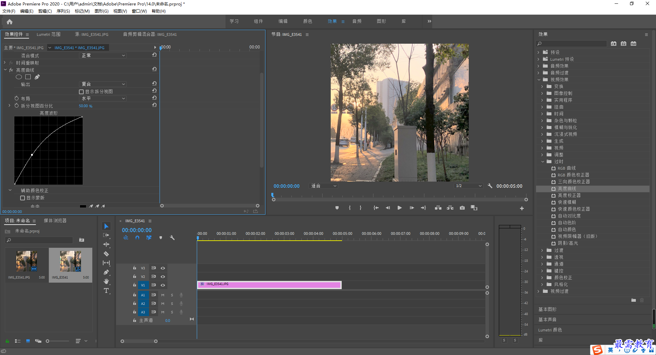Image resolution: width=656 pixels, height=355 pixels.
Task: Expand 预设 folder
Action: [538, 53]
